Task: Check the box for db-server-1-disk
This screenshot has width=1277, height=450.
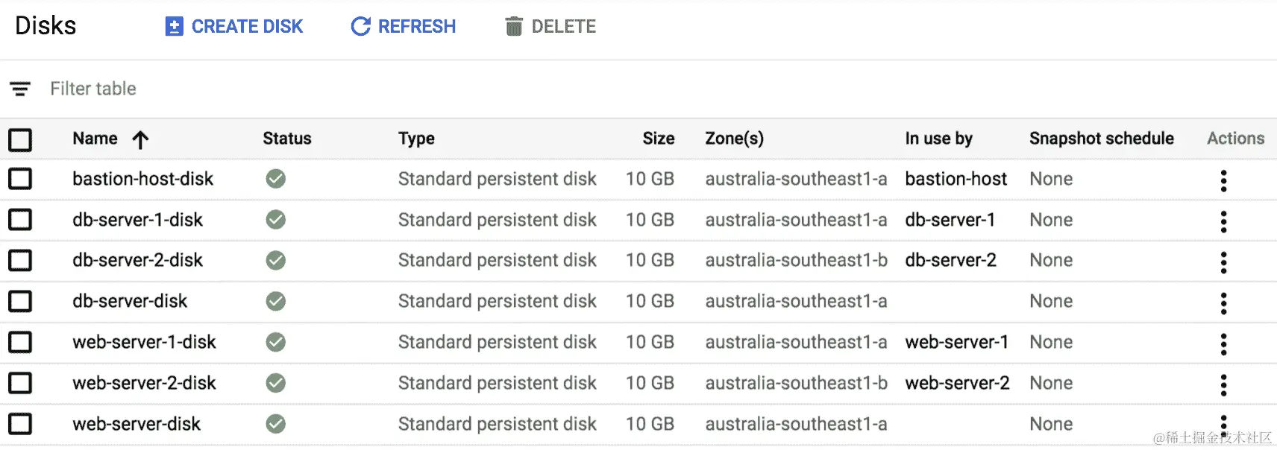Action: 20,220
